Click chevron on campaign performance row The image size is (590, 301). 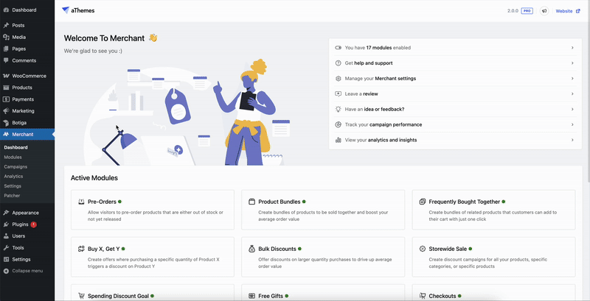pos(572,124)
